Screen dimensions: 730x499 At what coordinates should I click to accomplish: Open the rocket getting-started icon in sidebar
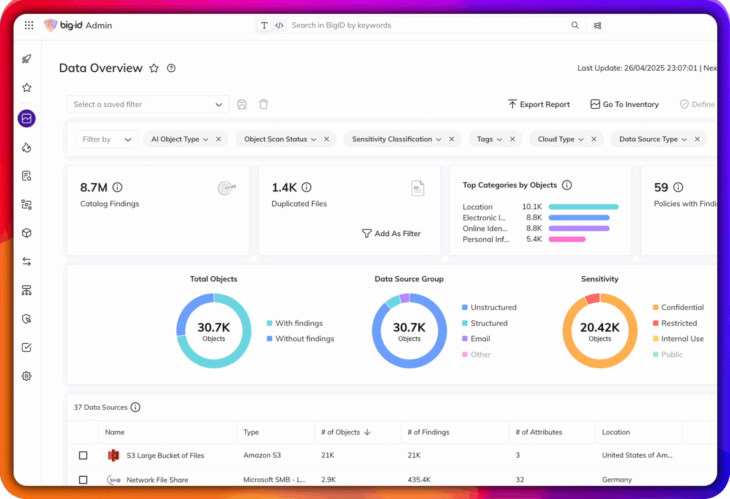27,59
